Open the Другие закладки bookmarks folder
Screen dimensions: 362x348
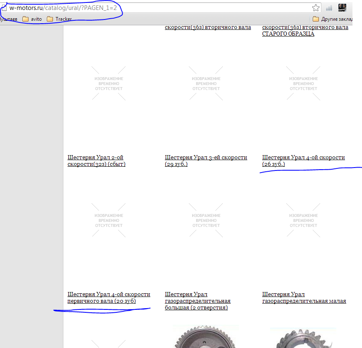pos(333,19)
